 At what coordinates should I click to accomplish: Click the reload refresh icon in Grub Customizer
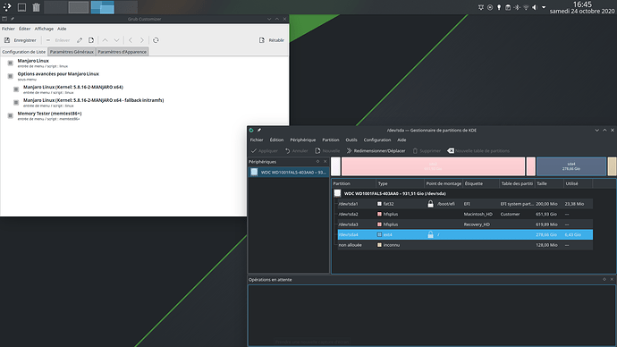coord(156,40)
